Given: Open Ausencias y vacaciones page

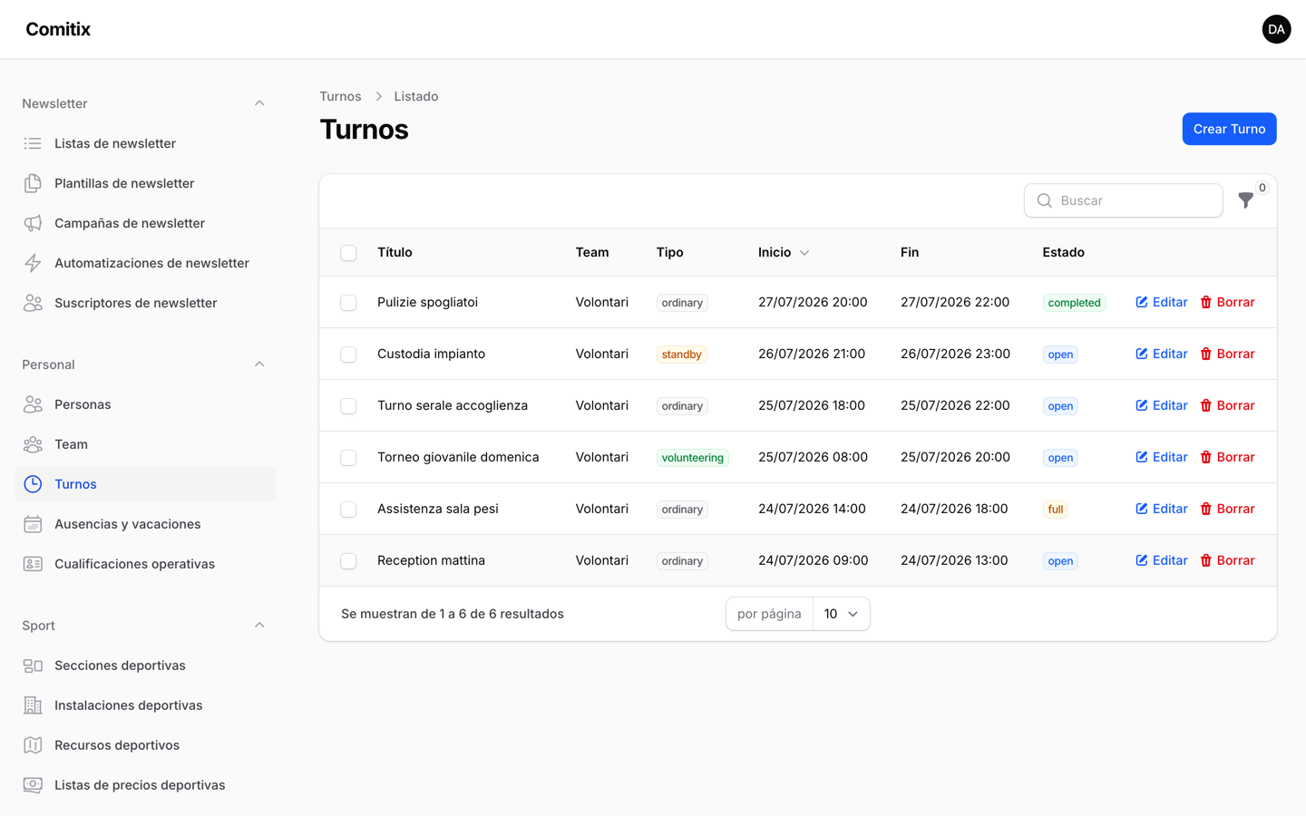Looking at the screenshot, I should coord(145,524).
